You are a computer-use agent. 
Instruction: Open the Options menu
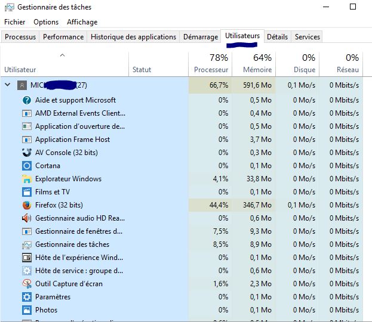[x=46, y=22]
